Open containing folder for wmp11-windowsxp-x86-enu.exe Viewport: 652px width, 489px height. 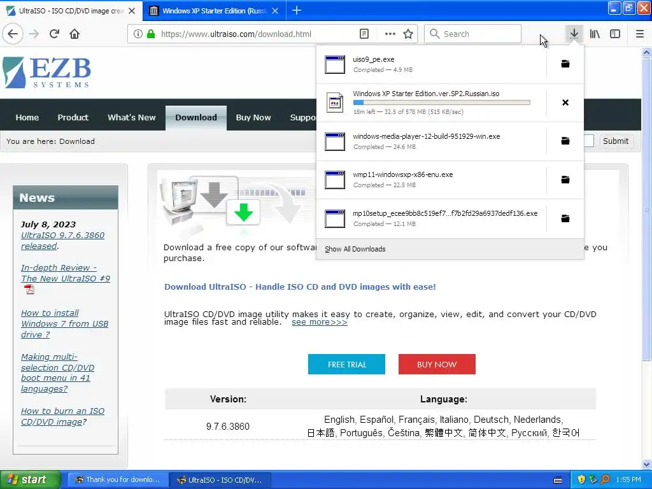(x=565, y=179)
